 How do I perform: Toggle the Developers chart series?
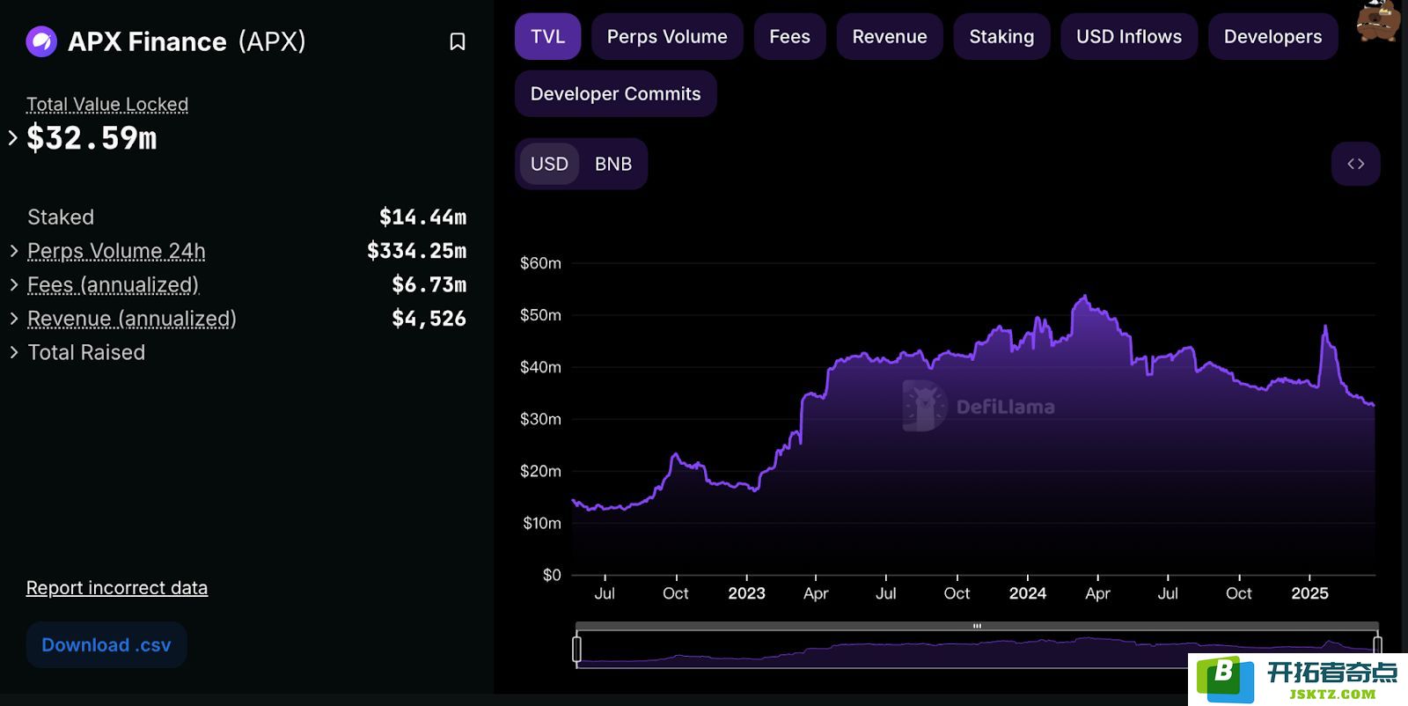(1272, 36)
